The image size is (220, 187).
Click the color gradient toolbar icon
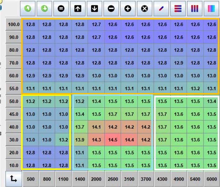(211, 9)
